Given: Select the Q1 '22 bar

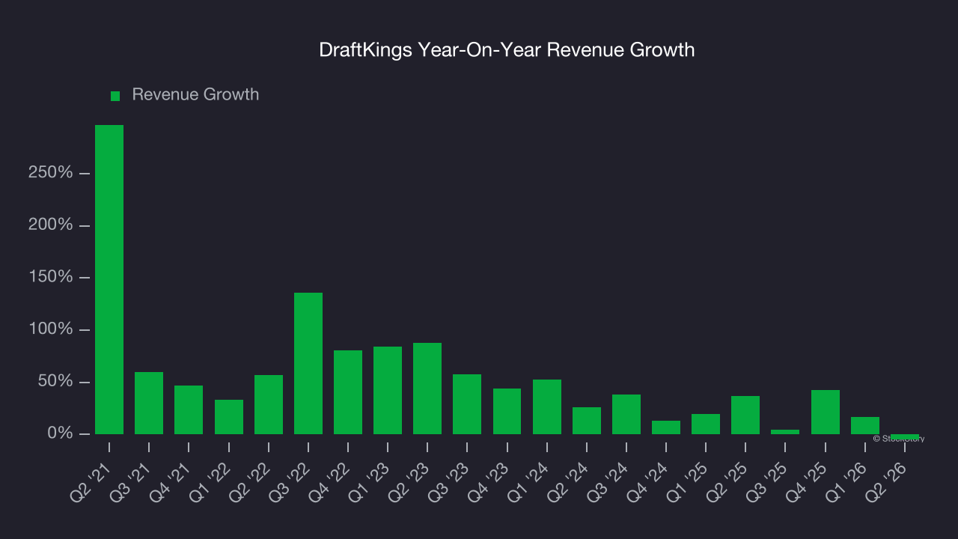Looking at the screenshot, I should pyautogui.click(x=229, y=417).
